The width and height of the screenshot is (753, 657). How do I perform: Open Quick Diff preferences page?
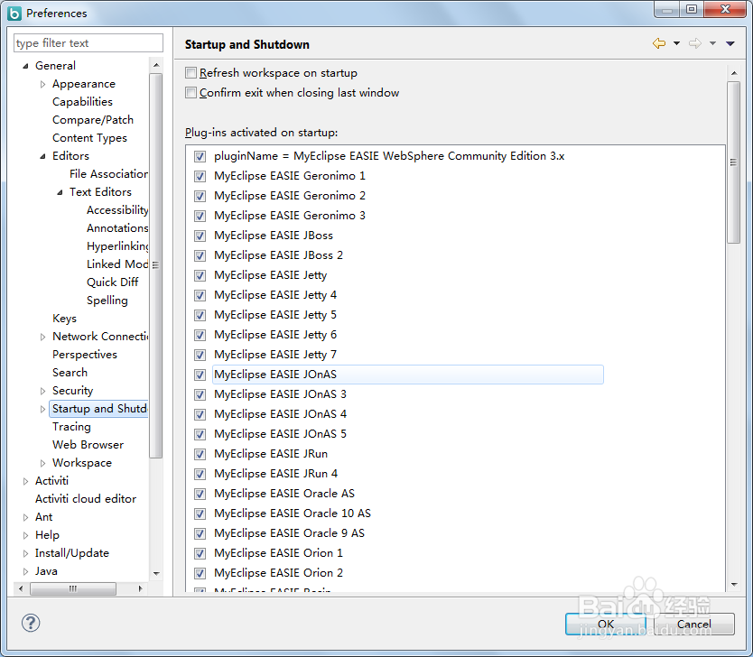113,282
